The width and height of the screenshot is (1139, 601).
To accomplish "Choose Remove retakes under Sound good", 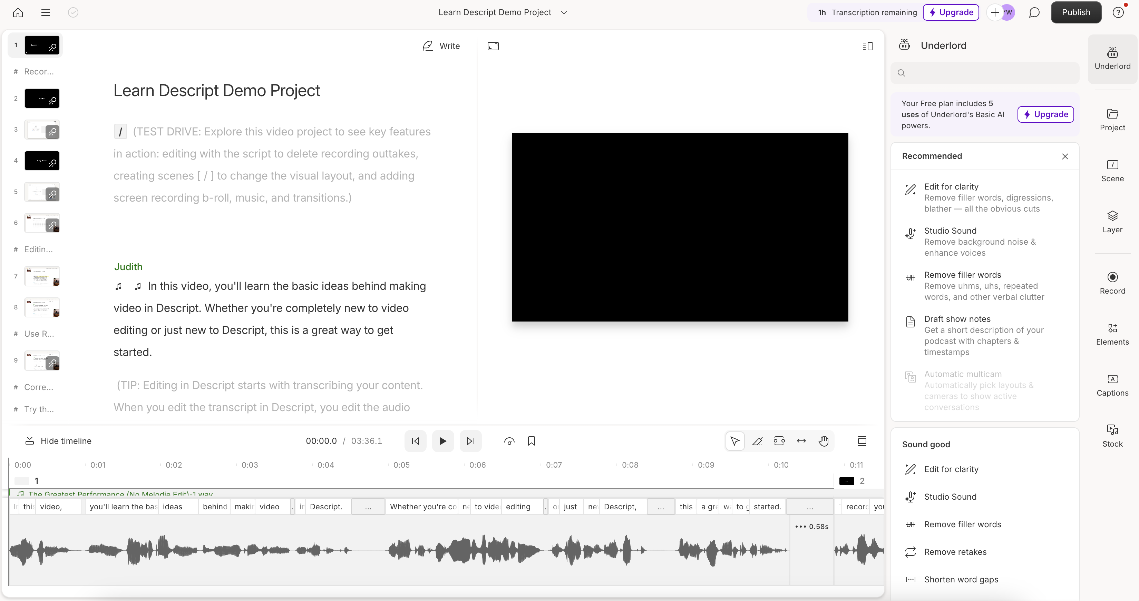I will (x=985, y=552).
